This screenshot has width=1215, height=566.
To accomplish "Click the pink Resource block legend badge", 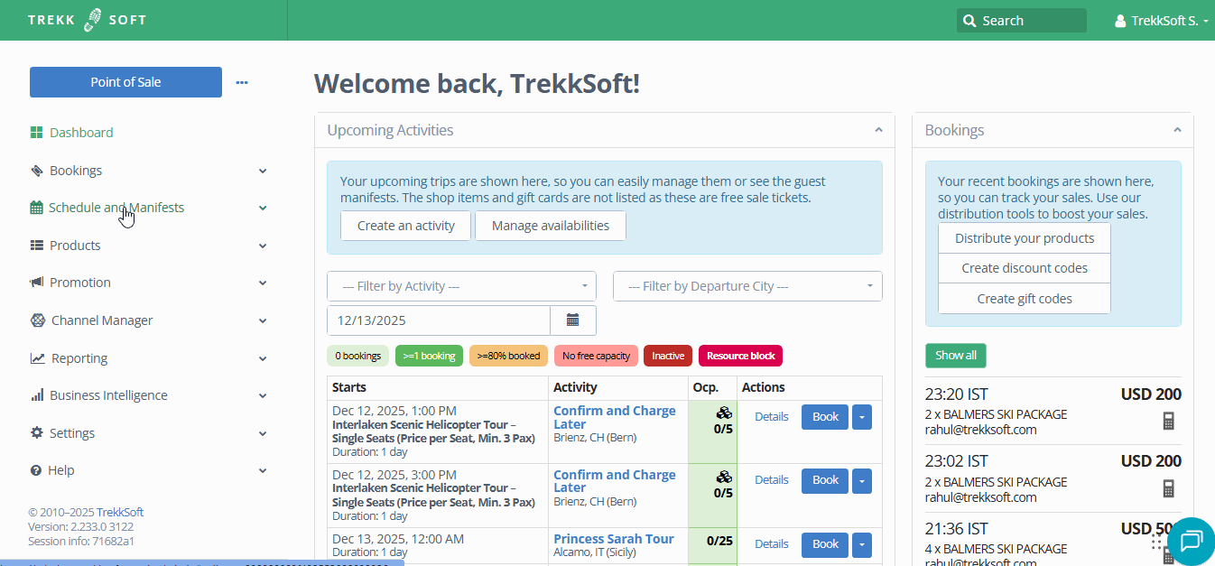I will [740, 356].
